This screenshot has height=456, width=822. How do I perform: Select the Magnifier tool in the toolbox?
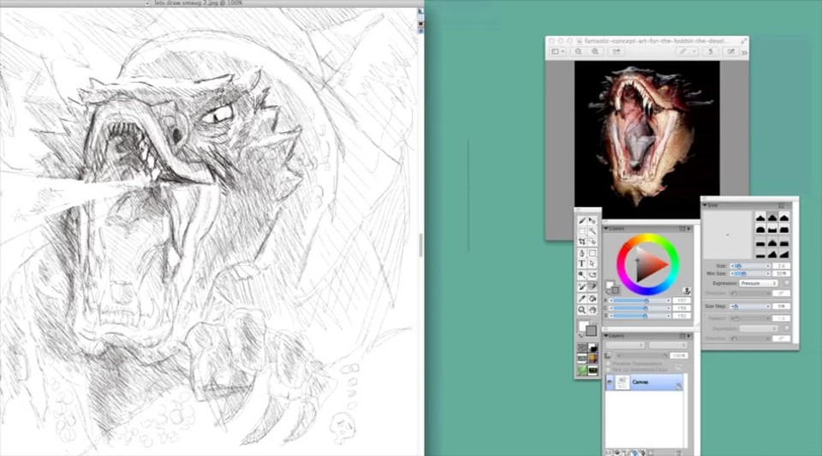click(582, 310)
